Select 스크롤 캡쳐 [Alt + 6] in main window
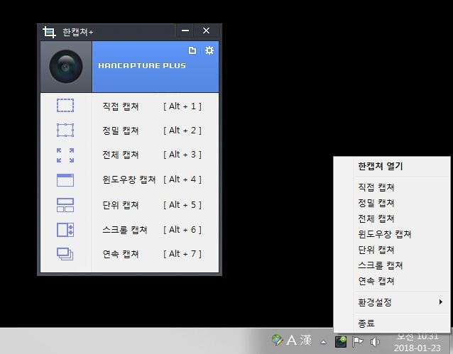This screenshot has width=453, height=354. click(152, 230)
